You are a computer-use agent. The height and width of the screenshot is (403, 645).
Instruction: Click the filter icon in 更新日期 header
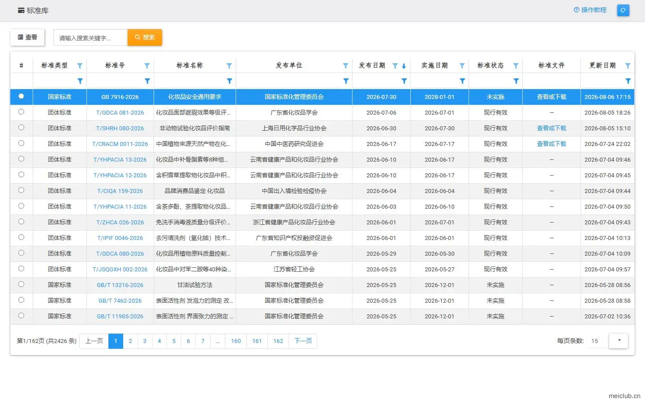point(628,66)
